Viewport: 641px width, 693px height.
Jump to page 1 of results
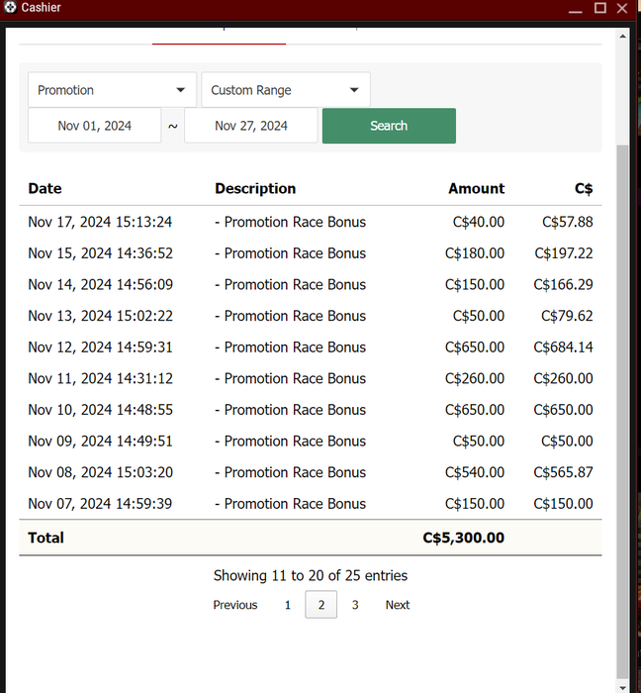click(288, 605)
